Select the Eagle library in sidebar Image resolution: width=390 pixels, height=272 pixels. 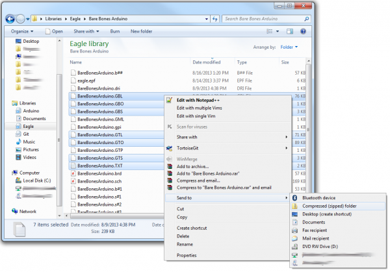point(28,127)
